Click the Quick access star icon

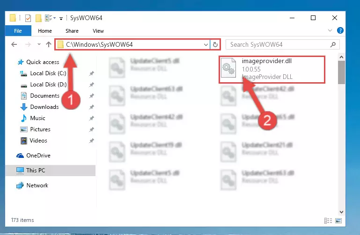21,62
